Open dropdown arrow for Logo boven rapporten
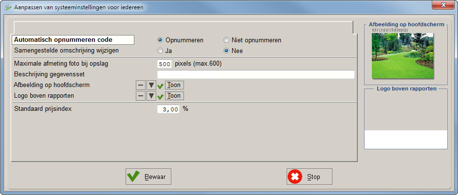This screenshot has height=195, width=458. (x=151, y=96)
